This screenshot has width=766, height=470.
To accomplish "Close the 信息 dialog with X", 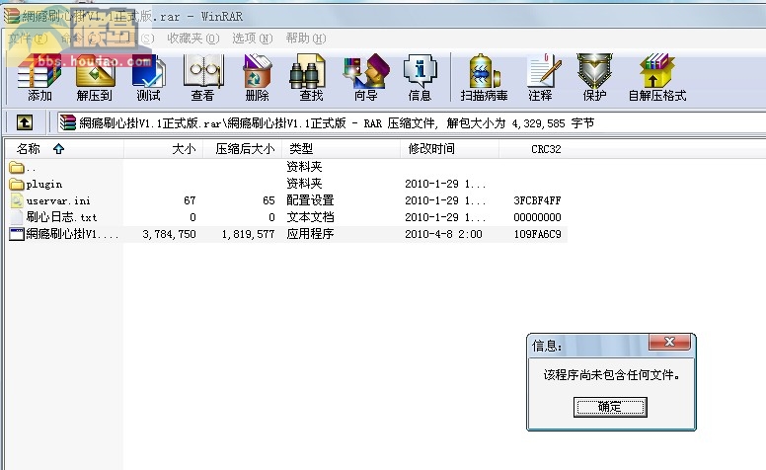I will [670, 342].
